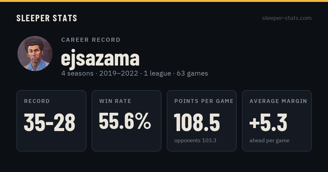The height and width of the screenshot is (172, 328).
Task: Select the ejsazama username heading
Action: click(100, 58)
